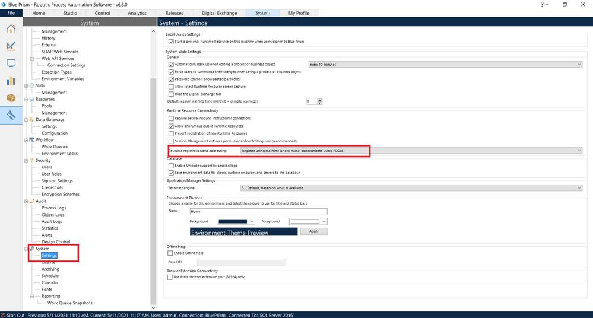
Task: Open the Home icon in the sidebar
Action: [11, 28]
